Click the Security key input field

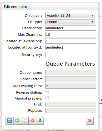[71, 55]
